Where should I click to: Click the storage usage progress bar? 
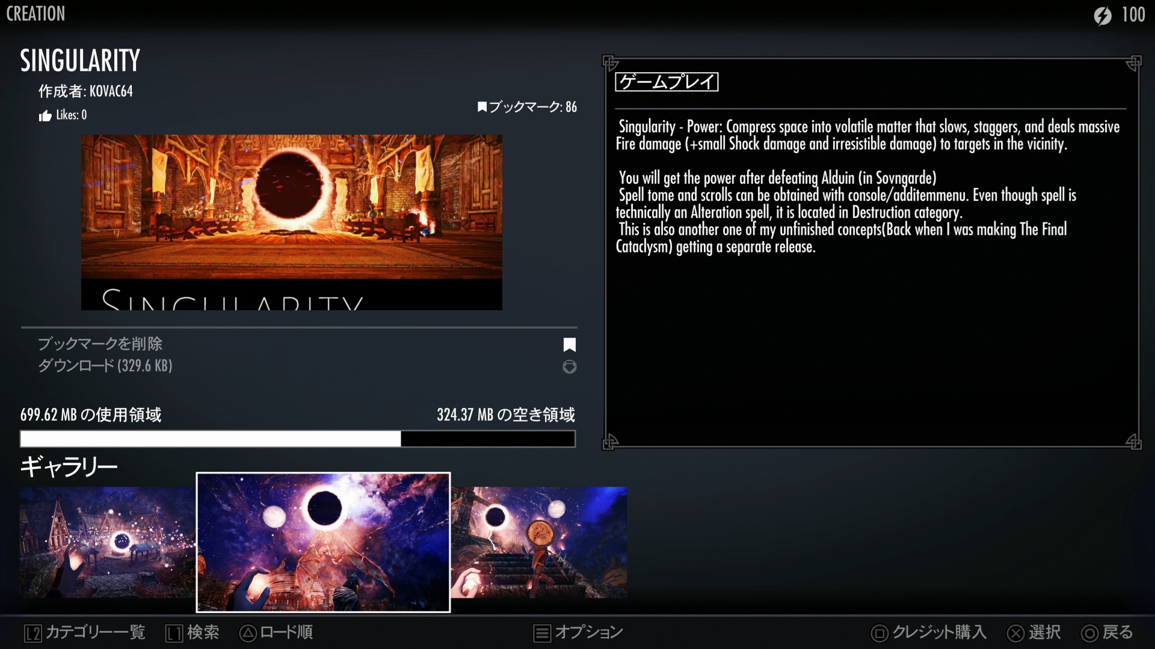point(298,439)
